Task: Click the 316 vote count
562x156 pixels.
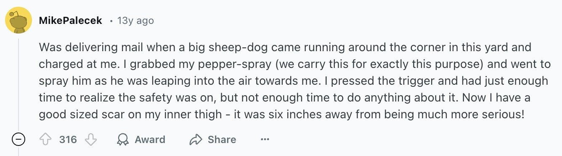Action: (68, 140)
